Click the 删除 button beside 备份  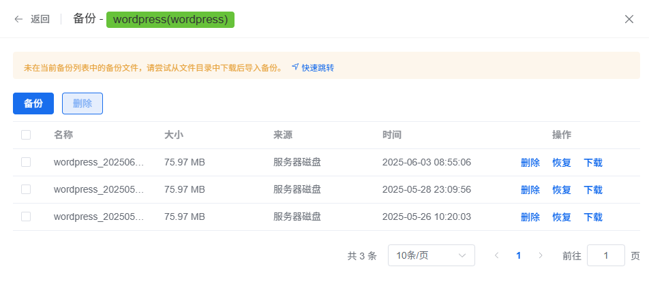click(82, 103)
